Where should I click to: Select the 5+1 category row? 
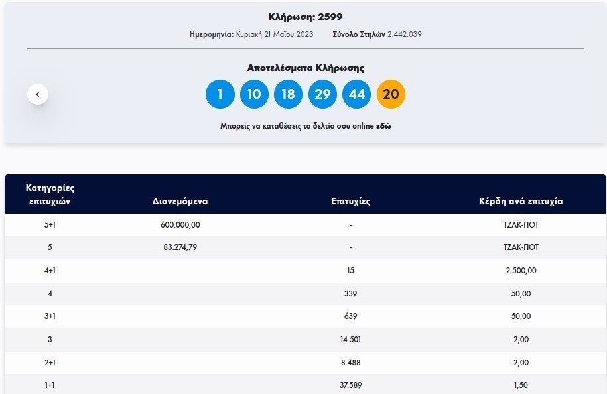coord(50,225)
